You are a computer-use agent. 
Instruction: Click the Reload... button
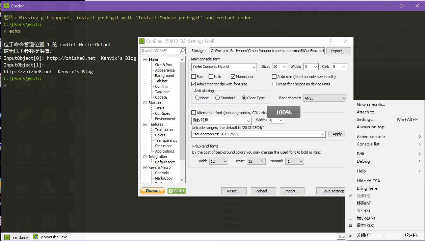(x=263, y=191)
